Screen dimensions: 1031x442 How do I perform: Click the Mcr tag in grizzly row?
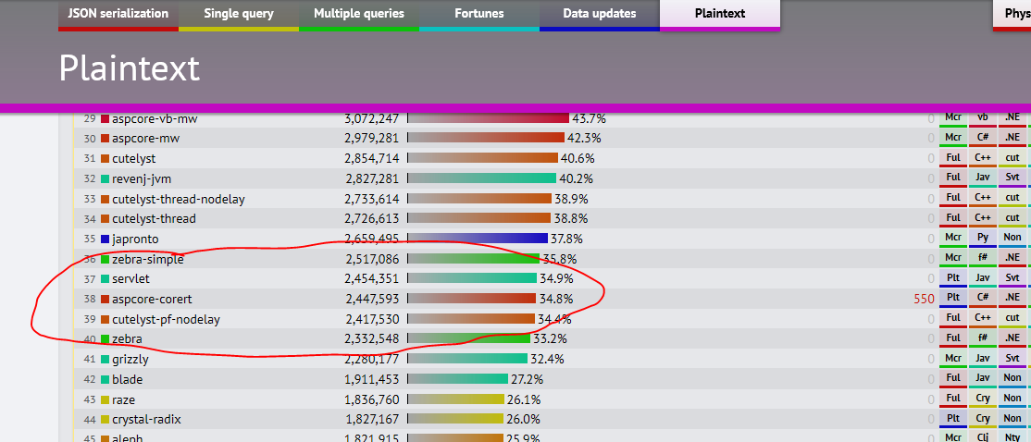(x=952, y=360)
